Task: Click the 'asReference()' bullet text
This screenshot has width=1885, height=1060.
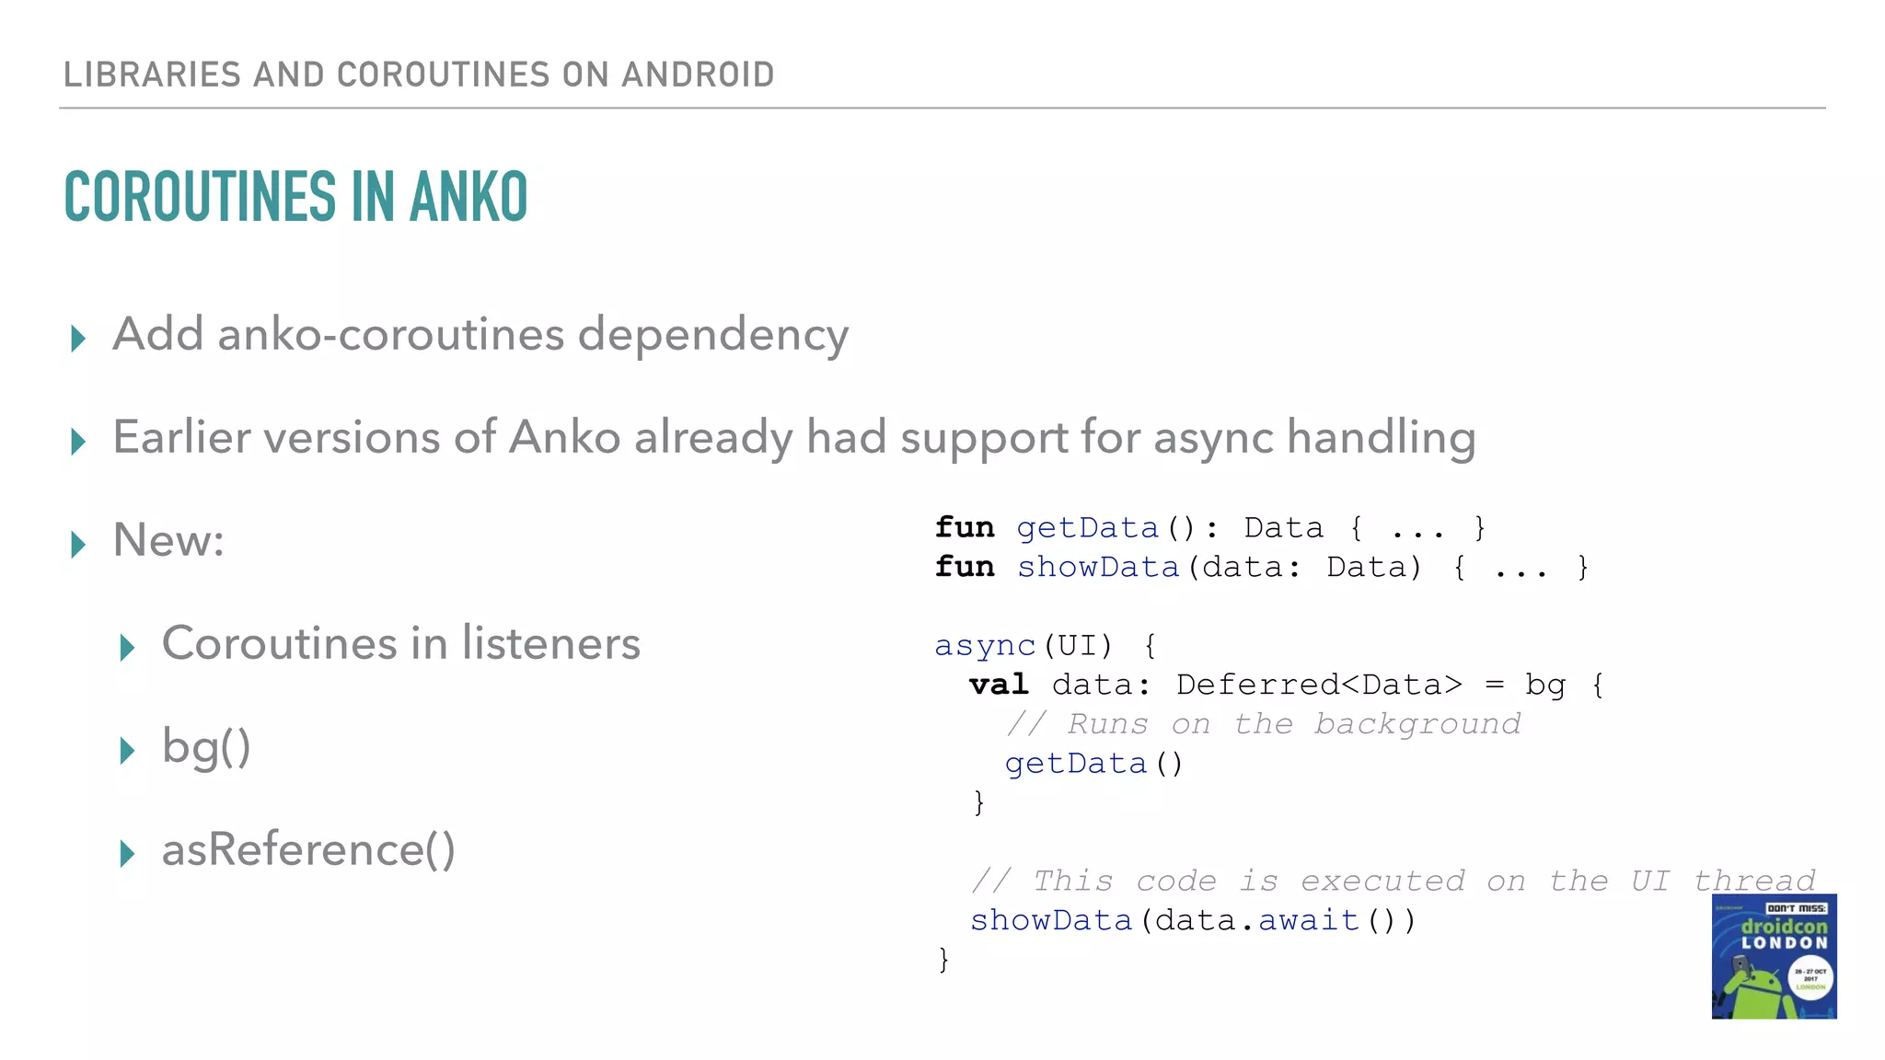Action: coord(308,849)
